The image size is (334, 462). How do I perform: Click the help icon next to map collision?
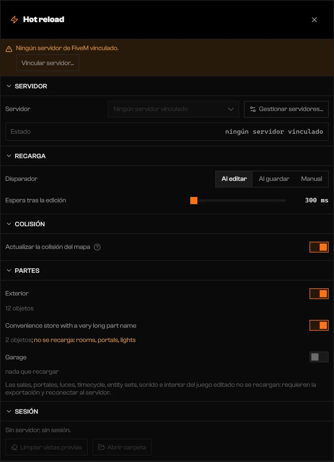tap(97, 247)
